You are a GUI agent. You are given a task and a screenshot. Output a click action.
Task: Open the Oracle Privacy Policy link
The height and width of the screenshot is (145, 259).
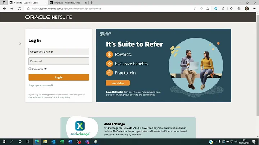point(61,97)
